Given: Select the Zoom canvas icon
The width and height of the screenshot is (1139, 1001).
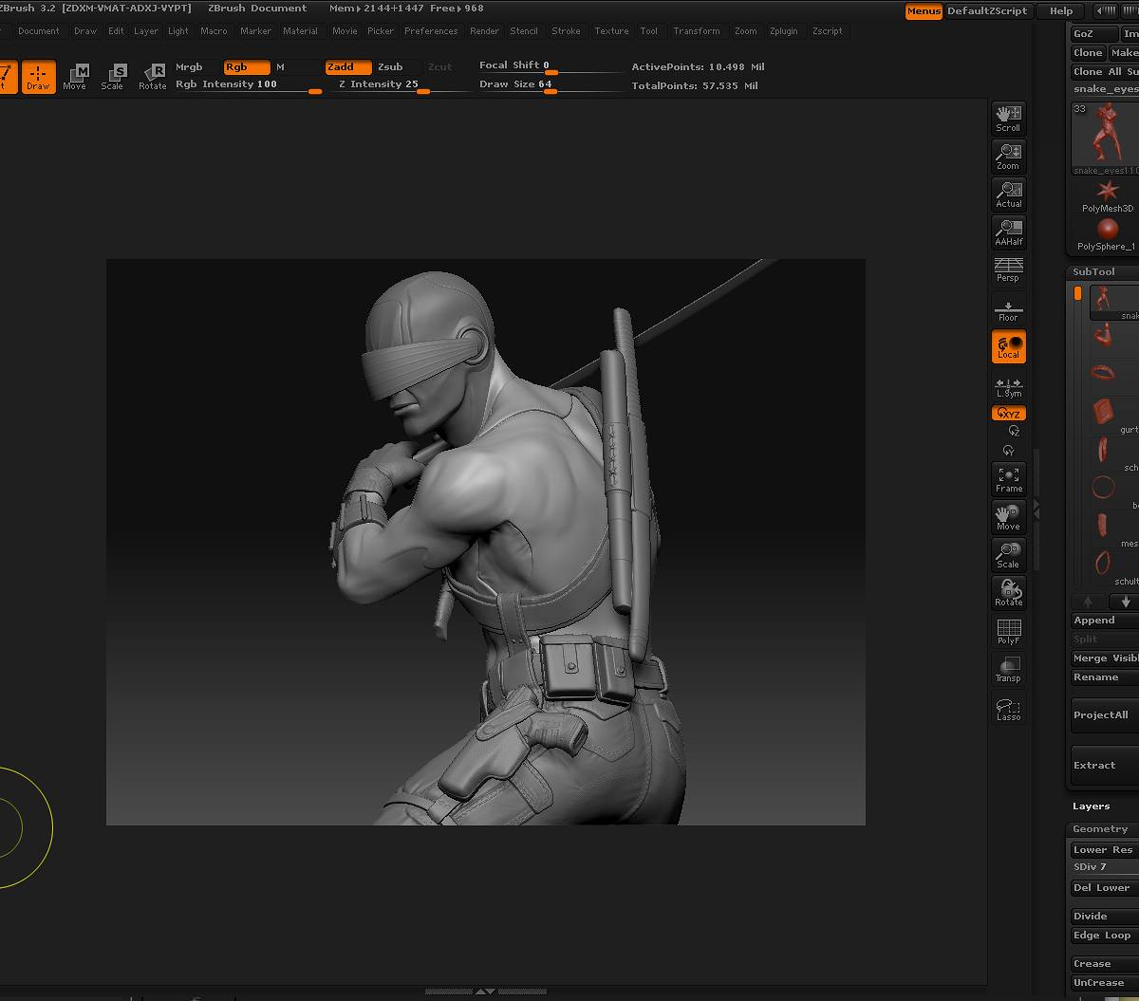Looking at the screenshot, I should [x=1008, y=156].
